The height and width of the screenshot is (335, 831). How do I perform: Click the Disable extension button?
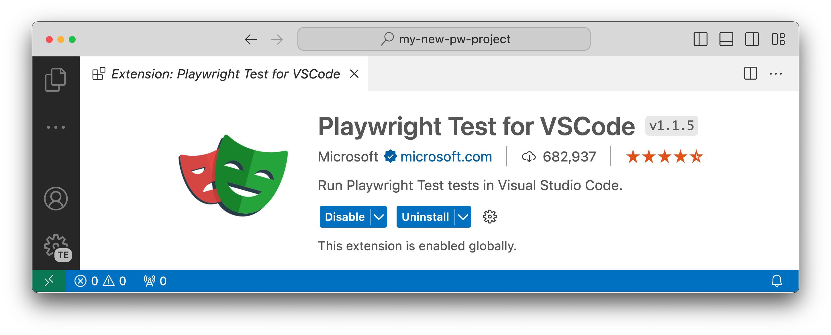point(344,217)
